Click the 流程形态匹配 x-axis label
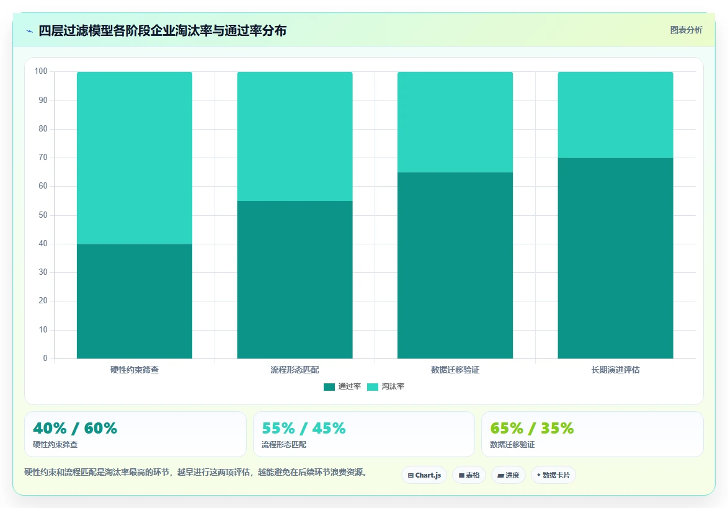Image resolution: width=728 pixels, height=508 pixels. (x=295, y=370)
